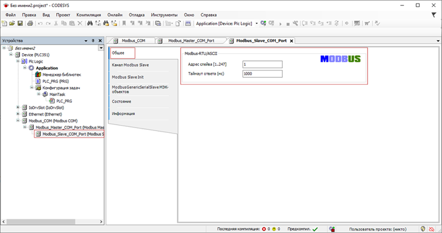
Task: Select the Общее side tab
Action: [x=122, y=53]
